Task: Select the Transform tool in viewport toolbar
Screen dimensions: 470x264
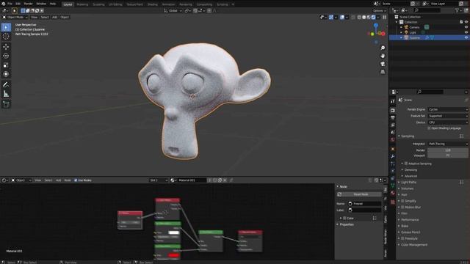Action: pyautogui.click(x=6, y=74)
